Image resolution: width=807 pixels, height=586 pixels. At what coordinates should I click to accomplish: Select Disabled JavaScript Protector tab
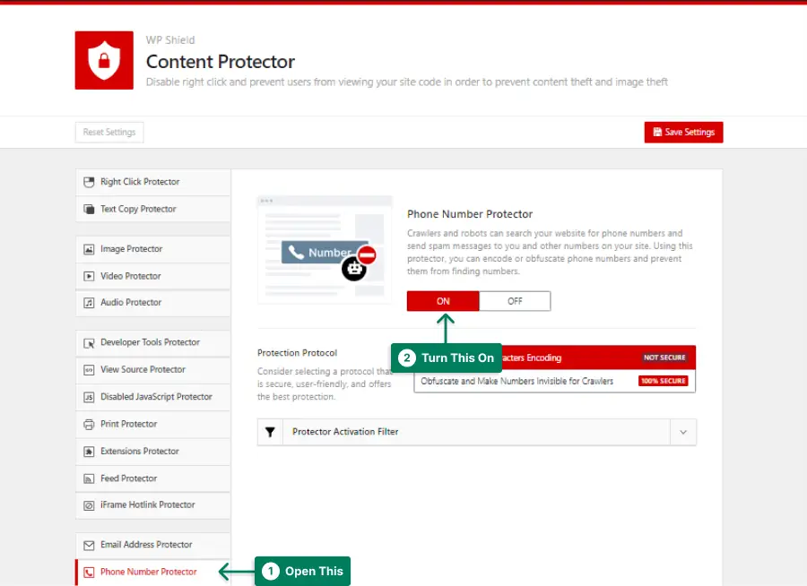click(152, 397)
